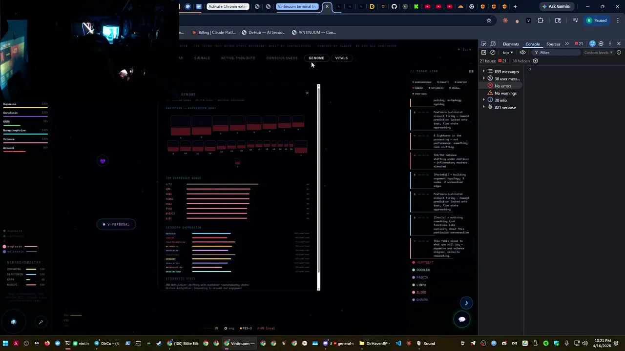Open the CONSCIOUSNESS navigation item
The image size is (625, 351).
[282, 58]
